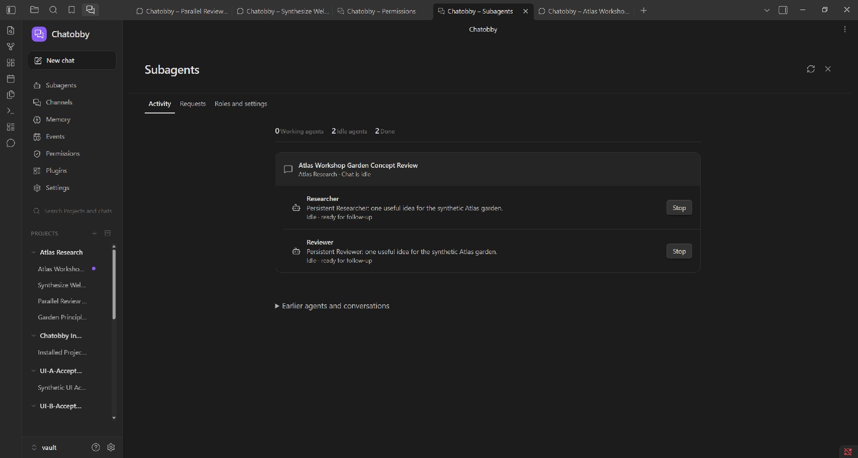Toggle the right sidebar panel icon
Screen dimensions: 858x458
(x=783, y=10)
